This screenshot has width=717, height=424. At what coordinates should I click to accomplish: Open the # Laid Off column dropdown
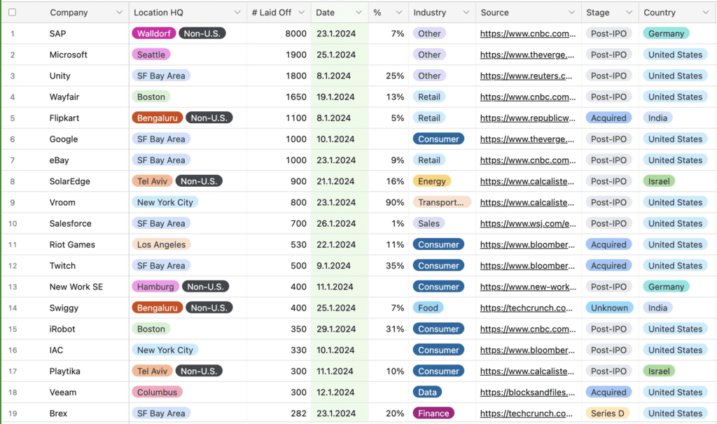pos(301,13)
